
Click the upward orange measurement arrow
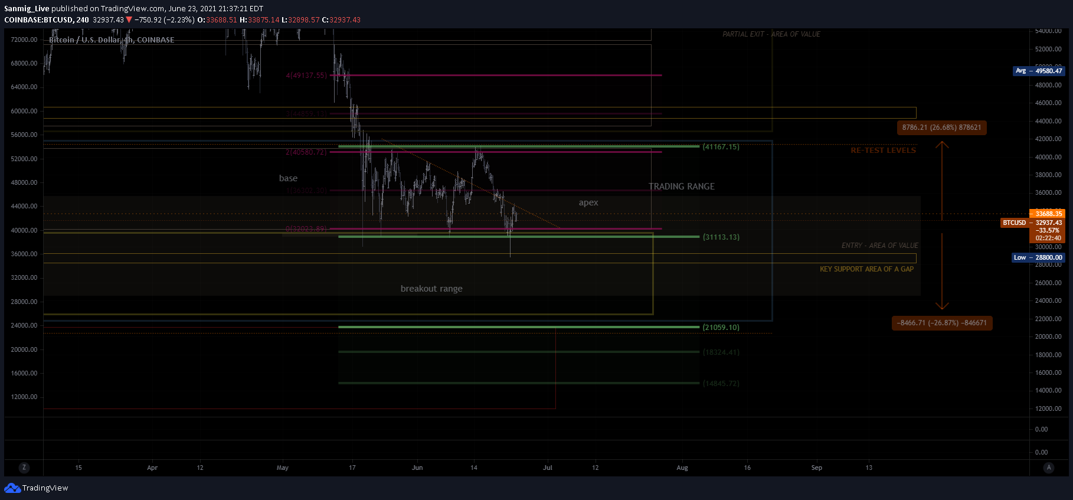tap(942, 181)
